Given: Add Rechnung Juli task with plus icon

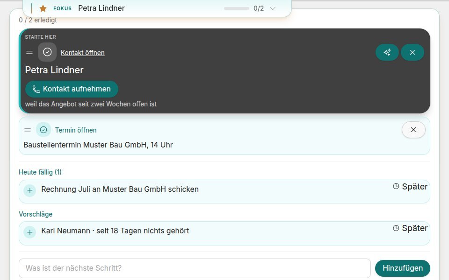Looking at the screenshot, I should coord(30,190).
